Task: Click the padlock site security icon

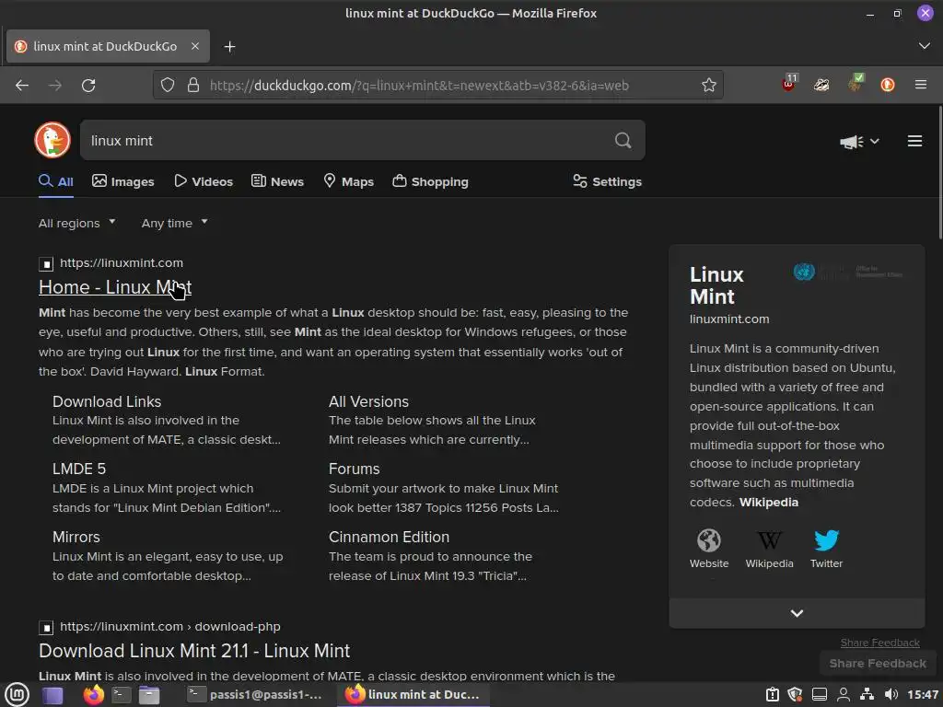Action: point(193,86)
